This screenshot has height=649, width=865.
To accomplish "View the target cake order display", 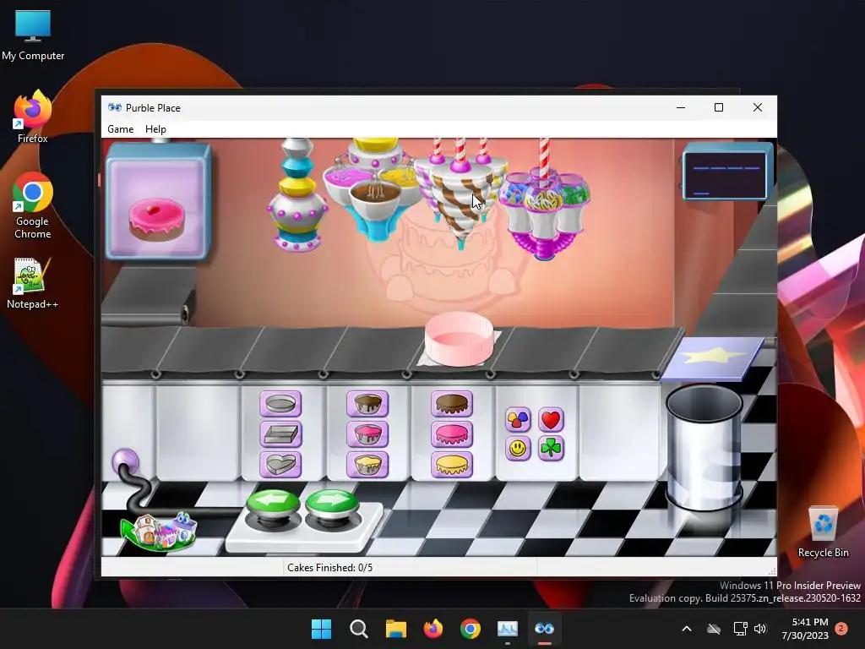I will click(x=158, y=202).
